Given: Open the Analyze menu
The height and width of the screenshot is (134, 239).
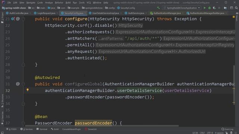Looking at the screenshot, I should 49,3.
